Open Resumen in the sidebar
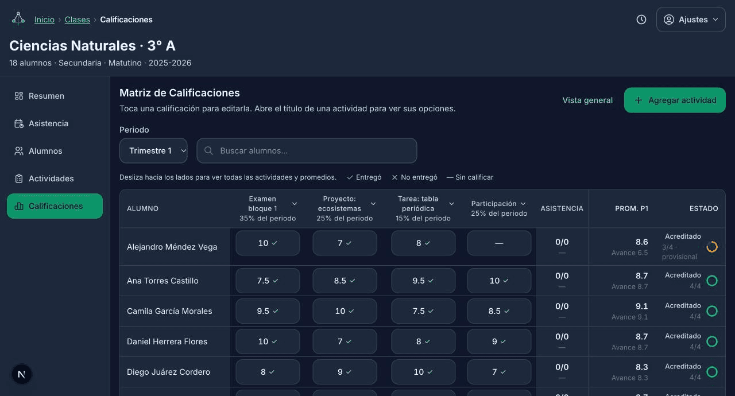 55,96
